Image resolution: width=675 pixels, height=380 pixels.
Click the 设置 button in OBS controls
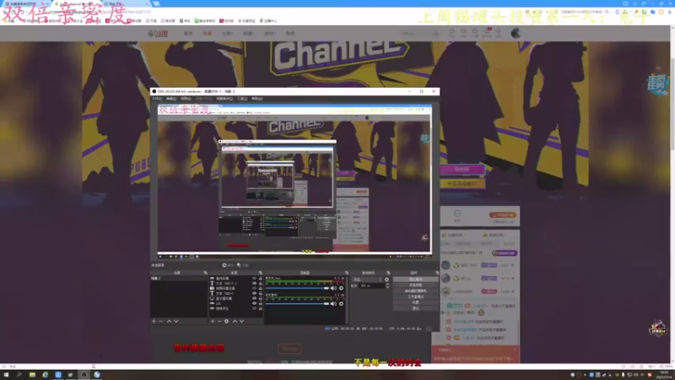click(x=415, y=302)
